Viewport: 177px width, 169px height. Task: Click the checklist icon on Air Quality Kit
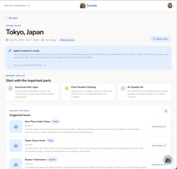(x=123, y=88)
